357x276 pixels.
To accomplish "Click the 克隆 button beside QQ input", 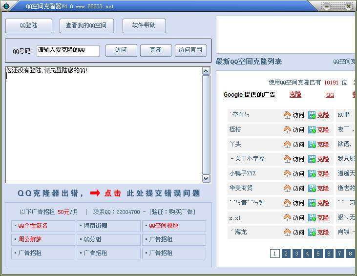I will point(156,50).
